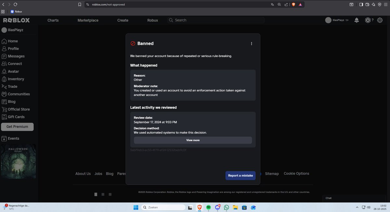Viewport: 390px width, 212px height.
Task: Open the Messages section in the sidebar
Action: (x=16, y=56)
